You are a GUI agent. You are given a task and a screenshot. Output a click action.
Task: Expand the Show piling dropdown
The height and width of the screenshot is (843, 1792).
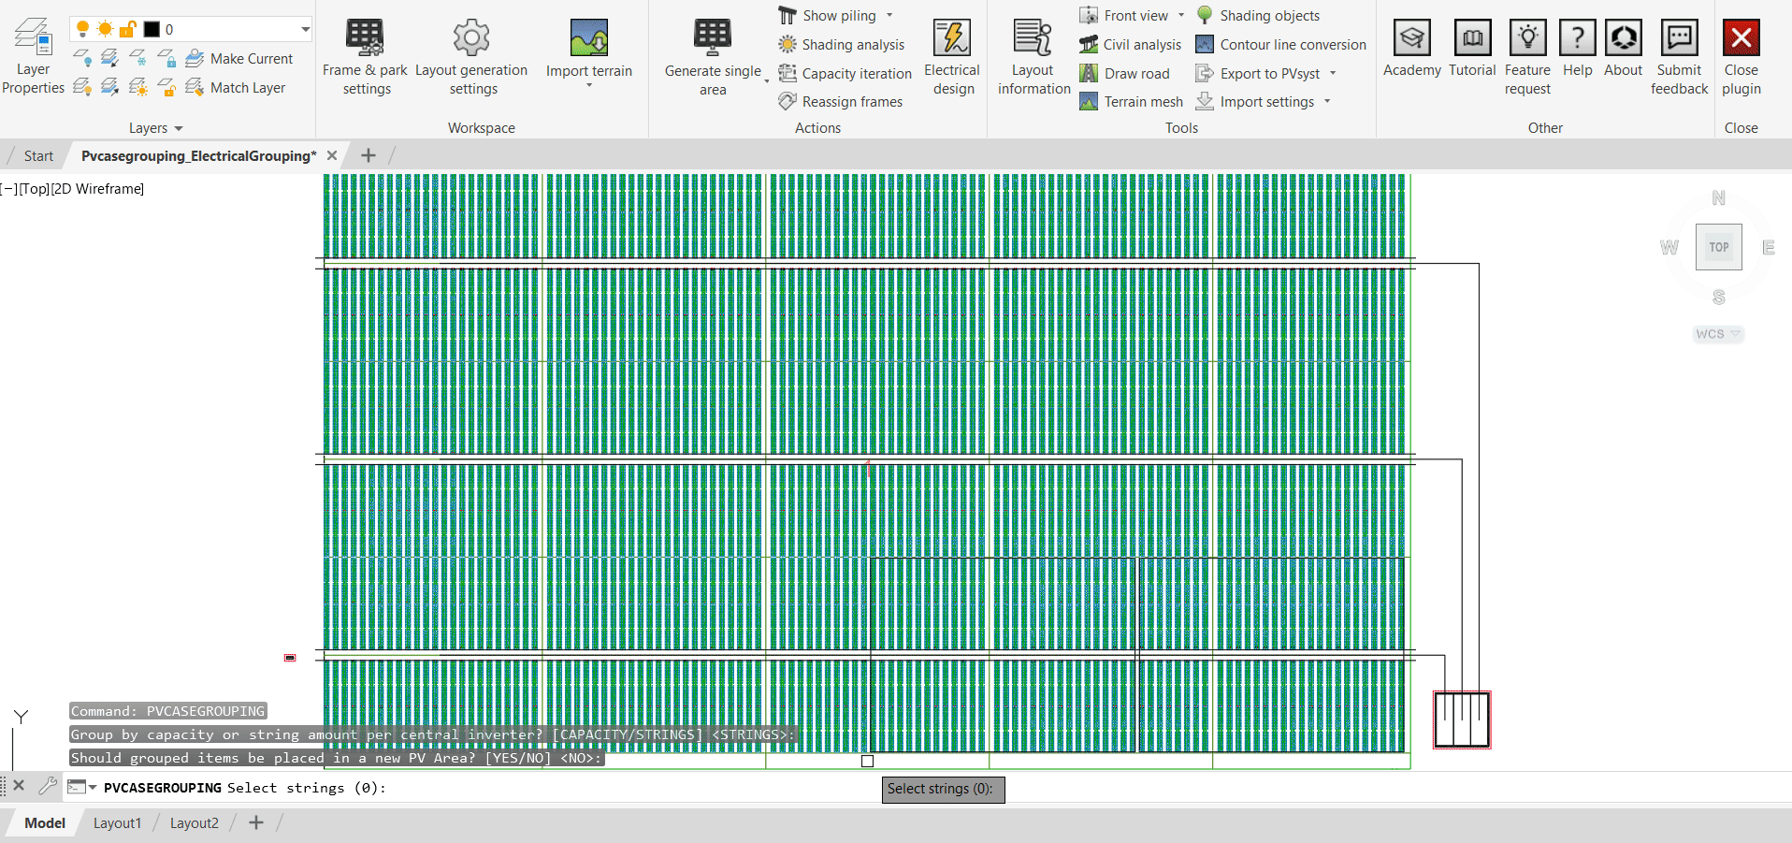pyautogui.click(x=890, y=15)
